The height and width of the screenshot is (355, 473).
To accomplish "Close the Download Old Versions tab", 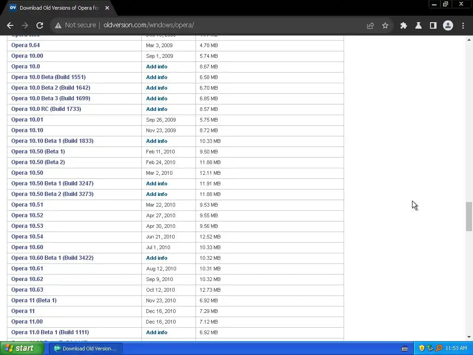I will click(x=107, y=8).
